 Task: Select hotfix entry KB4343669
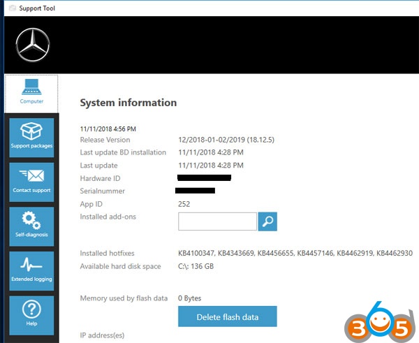coord(236,253)
